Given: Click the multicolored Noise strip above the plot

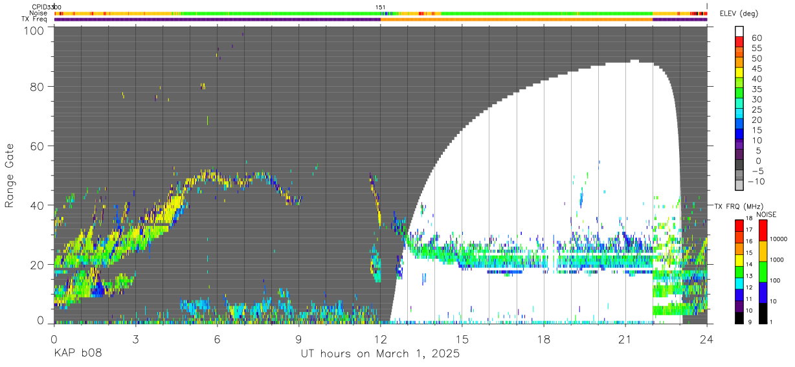Looking at the screenshot, I should pyautogui.click(x=381, y=13).
